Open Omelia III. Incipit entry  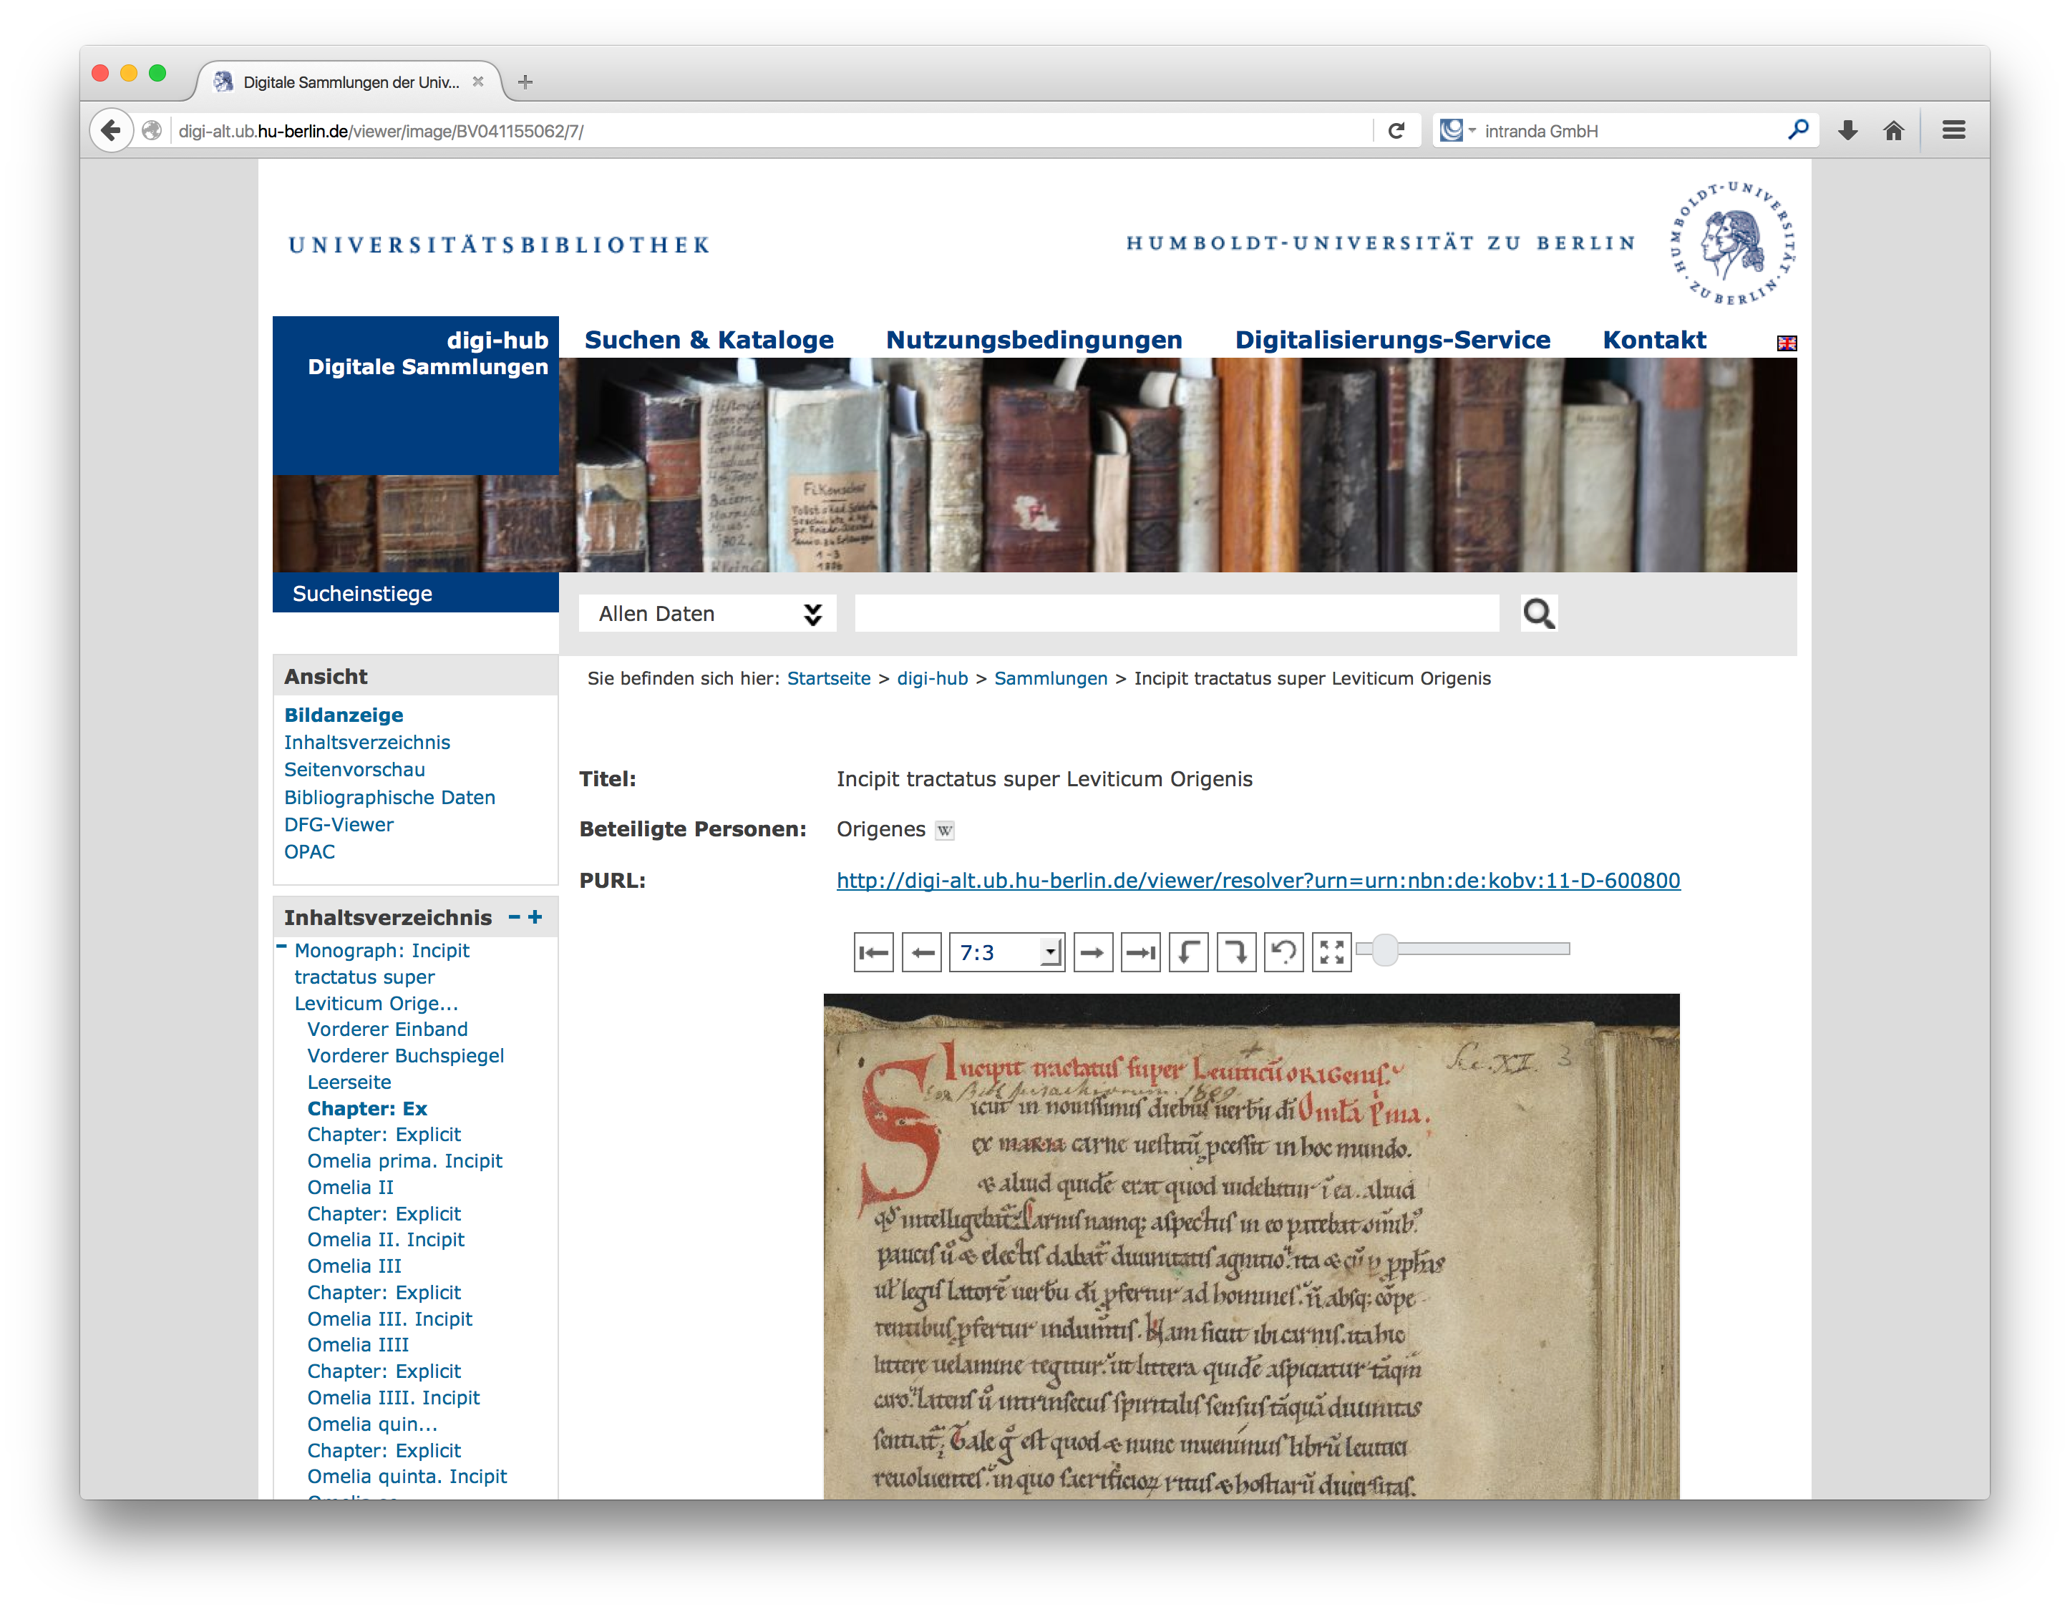[389, 1319]
